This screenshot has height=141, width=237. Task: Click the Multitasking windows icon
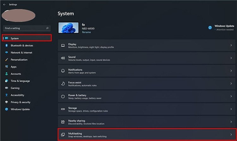click(x=63, y=134)
